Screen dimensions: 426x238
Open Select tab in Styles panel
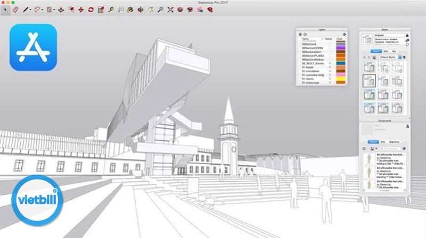(376, 51)
